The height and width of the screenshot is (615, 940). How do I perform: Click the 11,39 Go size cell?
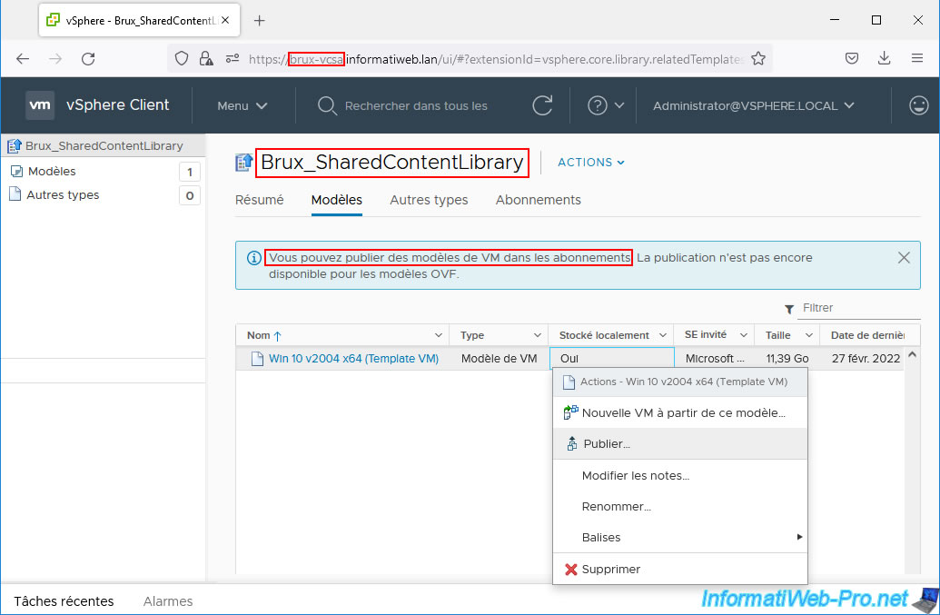coord(787,359)
